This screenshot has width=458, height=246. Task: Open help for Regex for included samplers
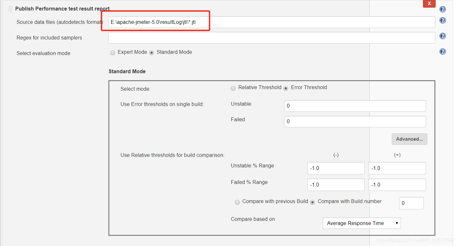pyautogui.click(x=442, y=36)
